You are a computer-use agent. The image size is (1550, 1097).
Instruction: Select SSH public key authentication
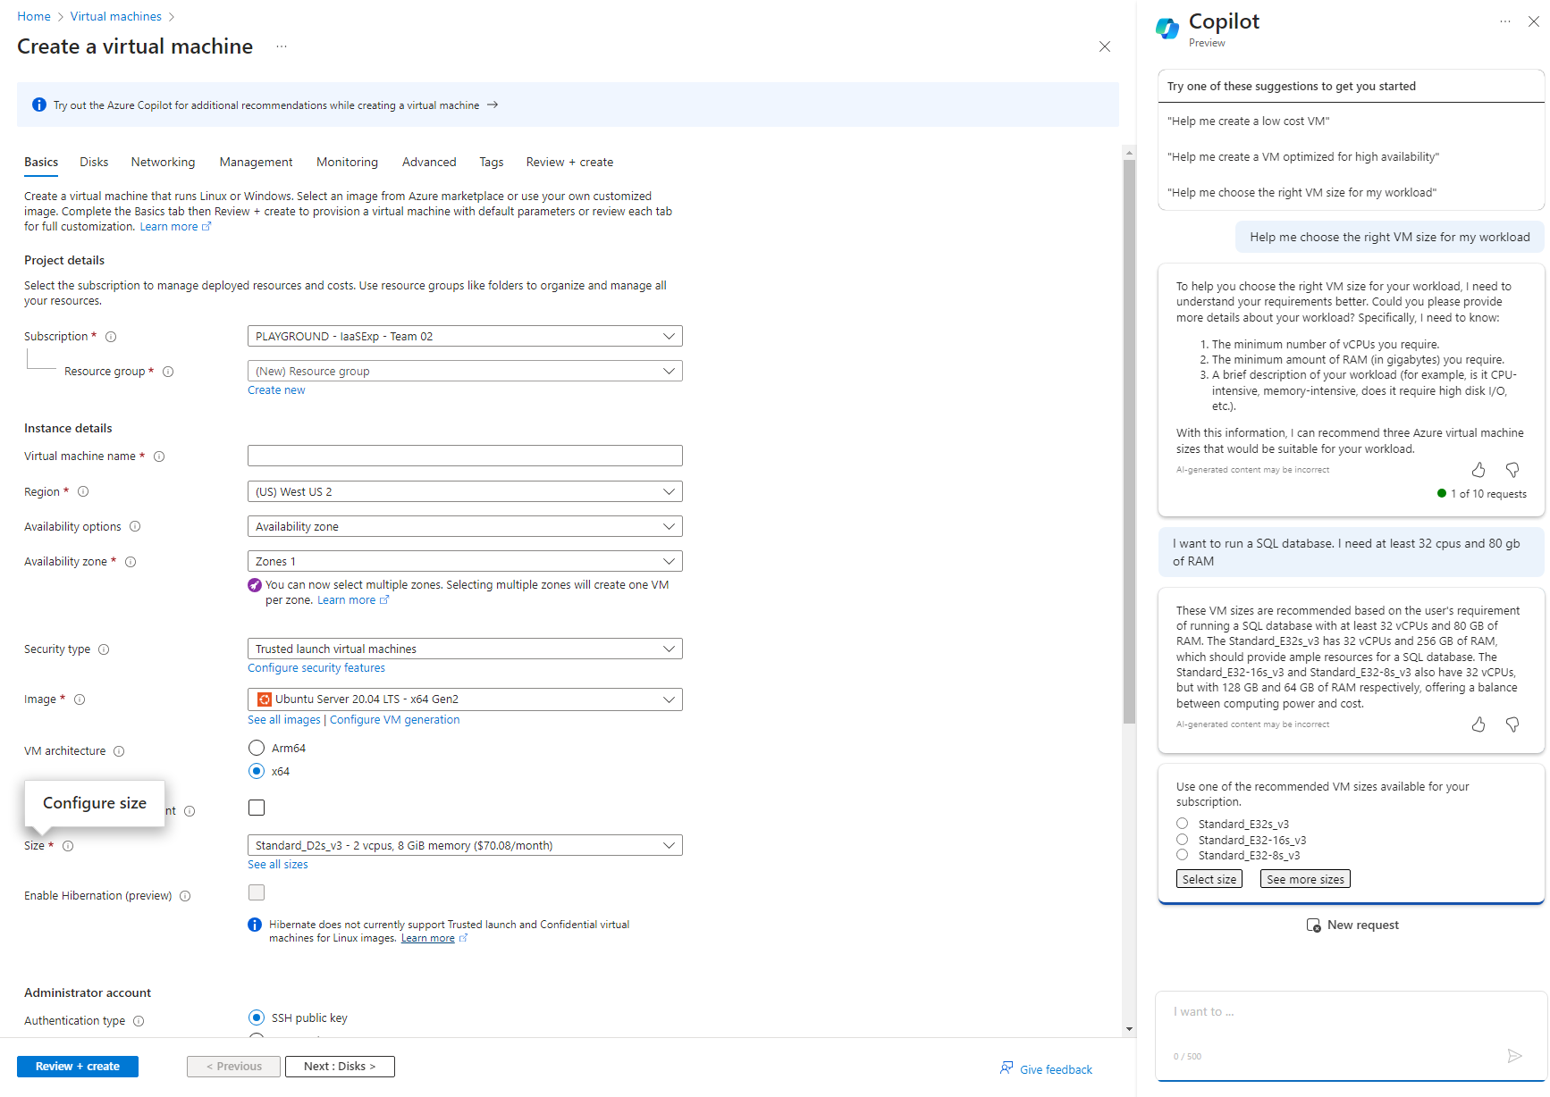tap(257, 1017)
